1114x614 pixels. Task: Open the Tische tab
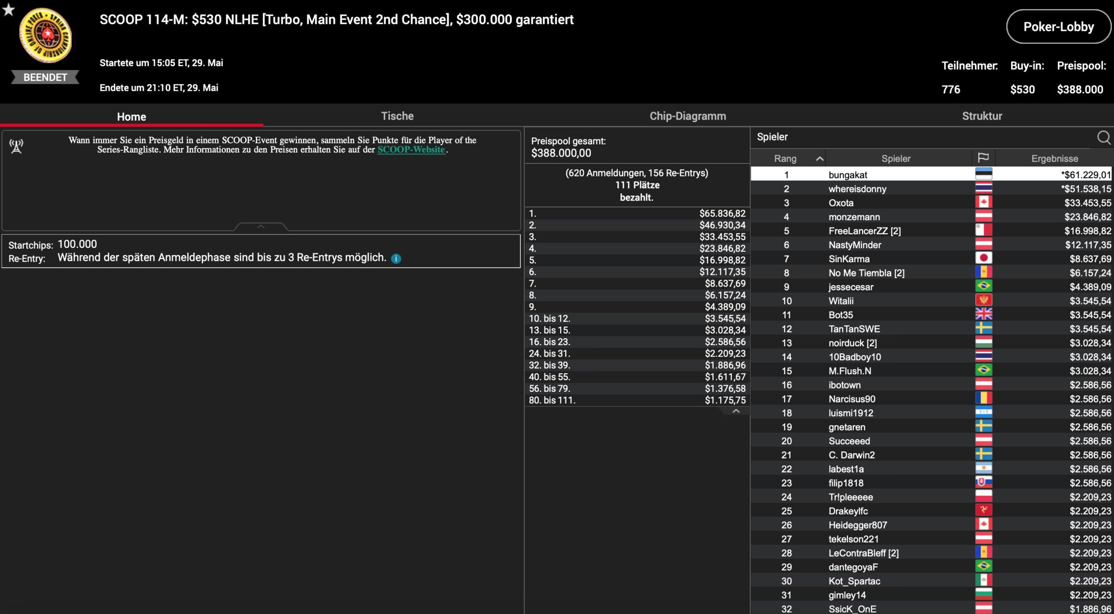(397, 116)
